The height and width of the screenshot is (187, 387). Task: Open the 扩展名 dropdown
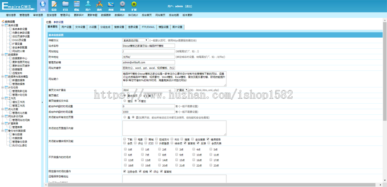click(x=183, y=90)
